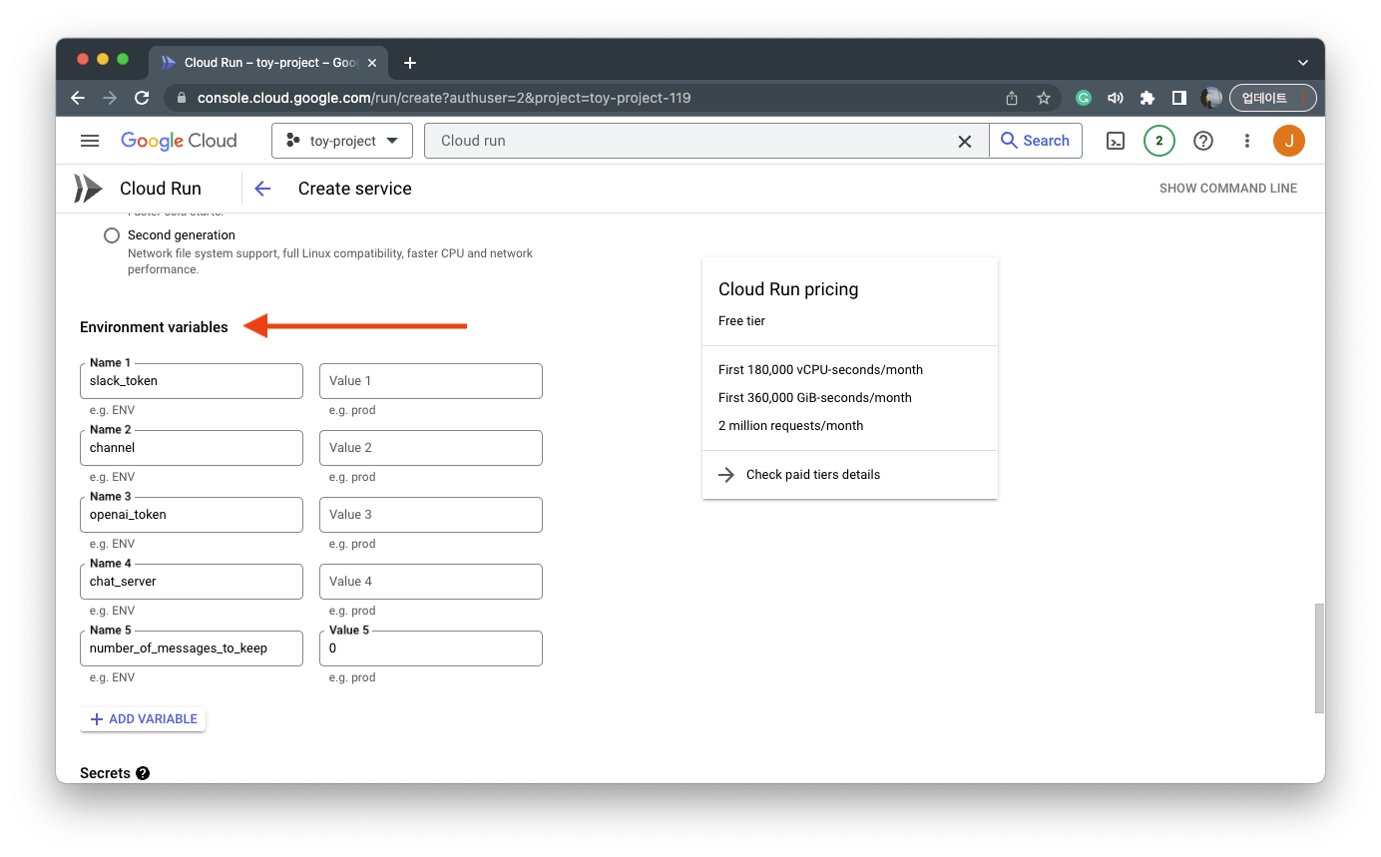Focus the Value 2 field
This screenshot has height=857, width=1381.
pyautogui.click(x=431, y=448)
